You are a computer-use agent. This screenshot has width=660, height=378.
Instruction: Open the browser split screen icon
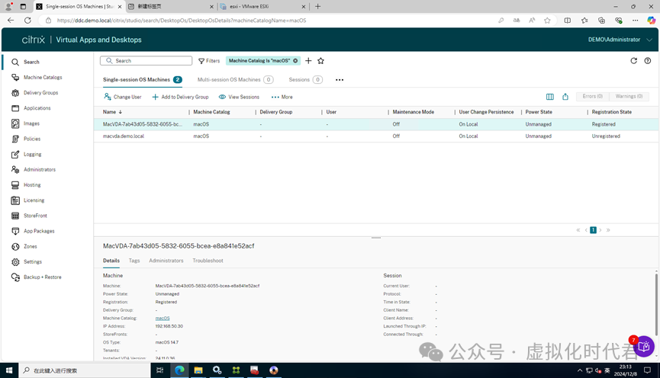point(568,20)
